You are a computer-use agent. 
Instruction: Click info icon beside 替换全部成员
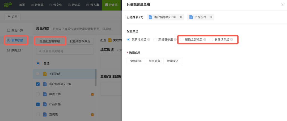[x=205, y=40]
